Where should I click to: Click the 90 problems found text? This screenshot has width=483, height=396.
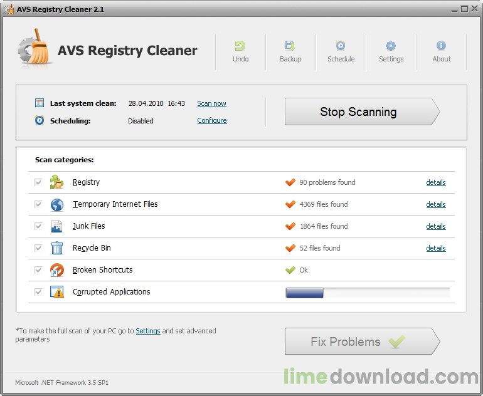tap(327, 182)
